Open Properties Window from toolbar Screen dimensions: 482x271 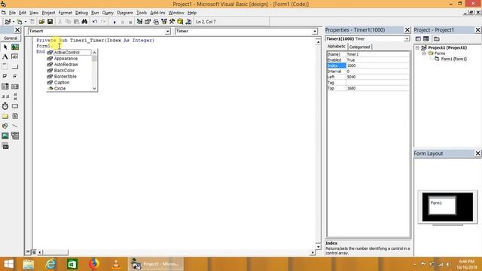[x=148, y=22]
